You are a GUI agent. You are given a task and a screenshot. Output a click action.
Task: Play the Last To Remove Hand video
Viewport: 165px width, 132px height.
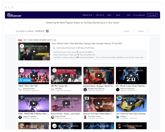coord(131,103)
